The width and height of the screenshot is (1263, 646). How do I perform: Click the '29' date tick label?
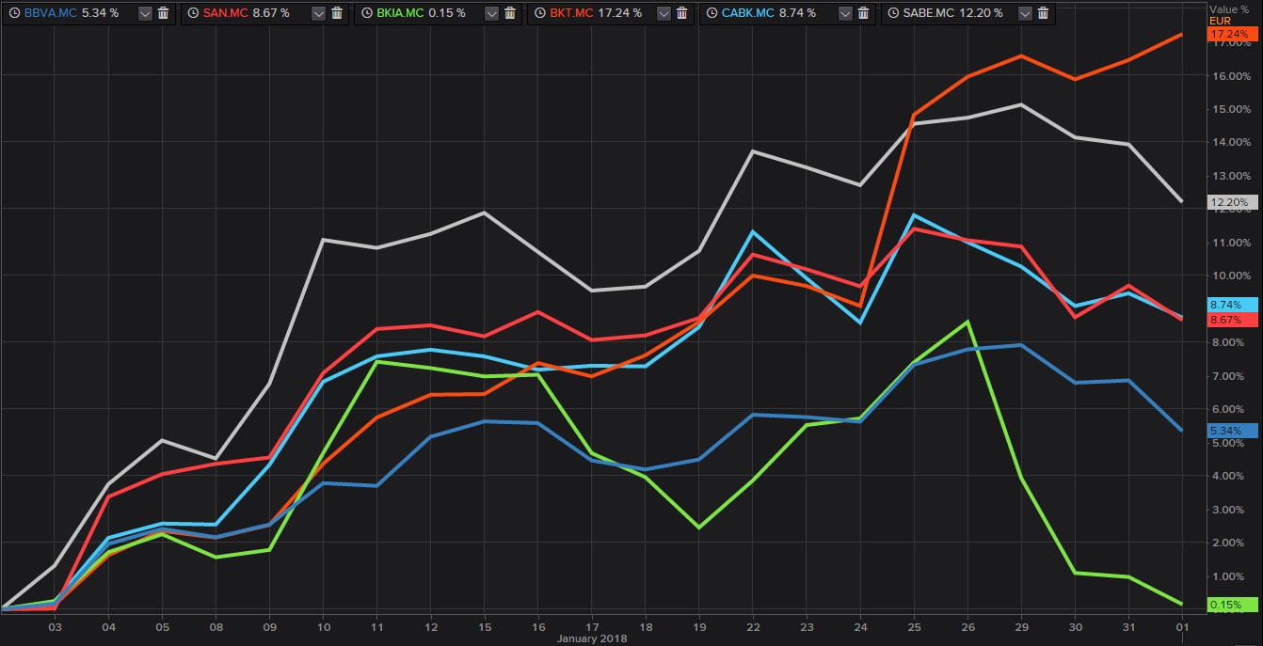point(1021,626)
